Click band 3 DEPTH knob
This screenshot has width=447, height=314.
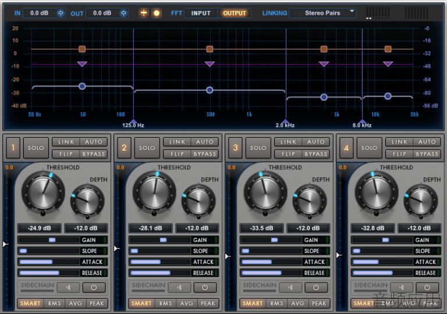tap(310, 201)
